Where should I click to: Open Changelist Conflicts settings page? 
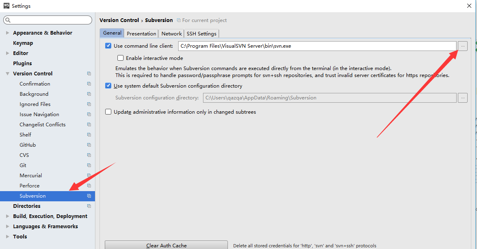[x=42, y=124]
